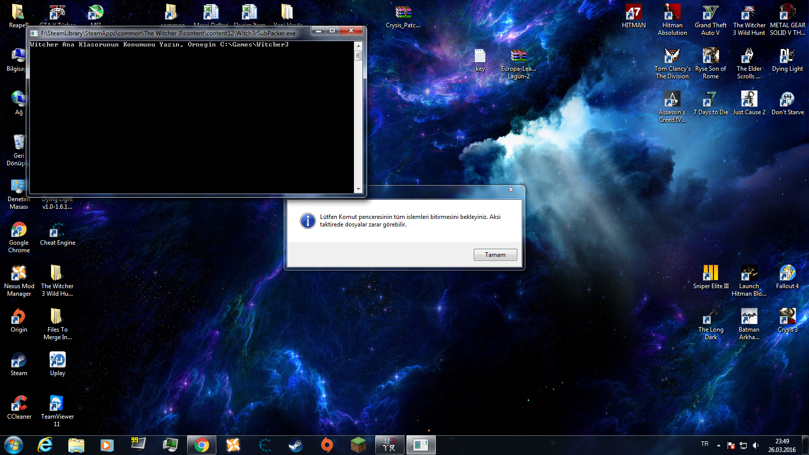Click the Action Center flag icon
This screenshot has width=809, height=455.
731,445
